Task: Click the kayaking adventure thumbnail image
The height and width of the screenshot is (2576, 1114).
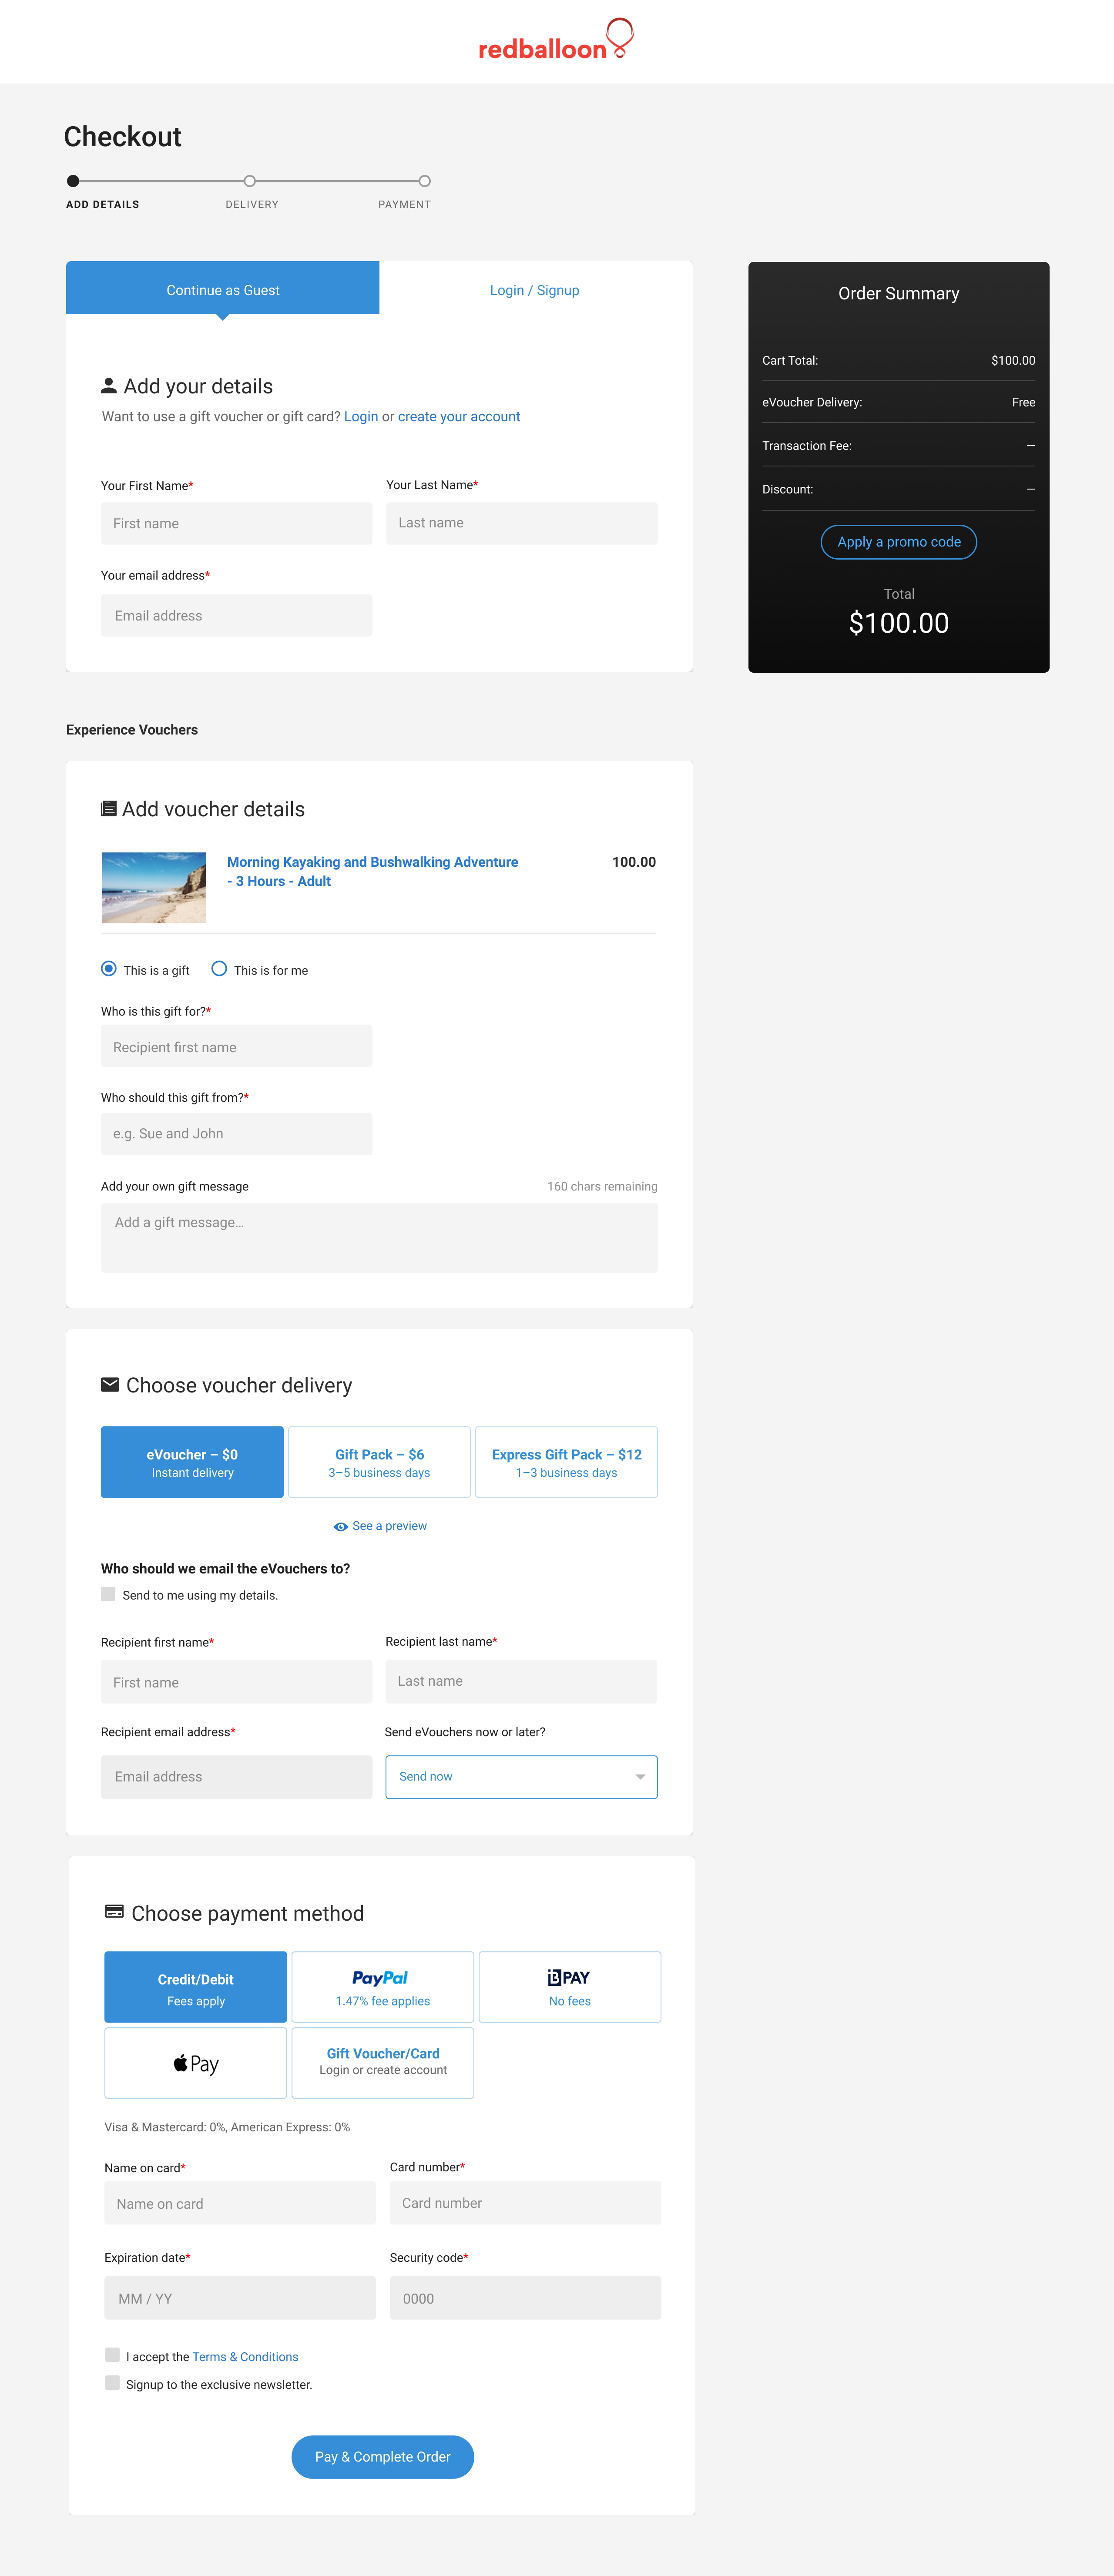Action: (x=154, y=887)
